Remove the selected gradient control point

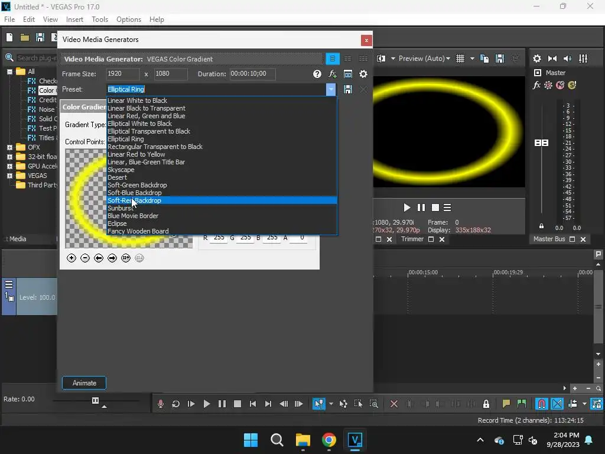point(85,258)
